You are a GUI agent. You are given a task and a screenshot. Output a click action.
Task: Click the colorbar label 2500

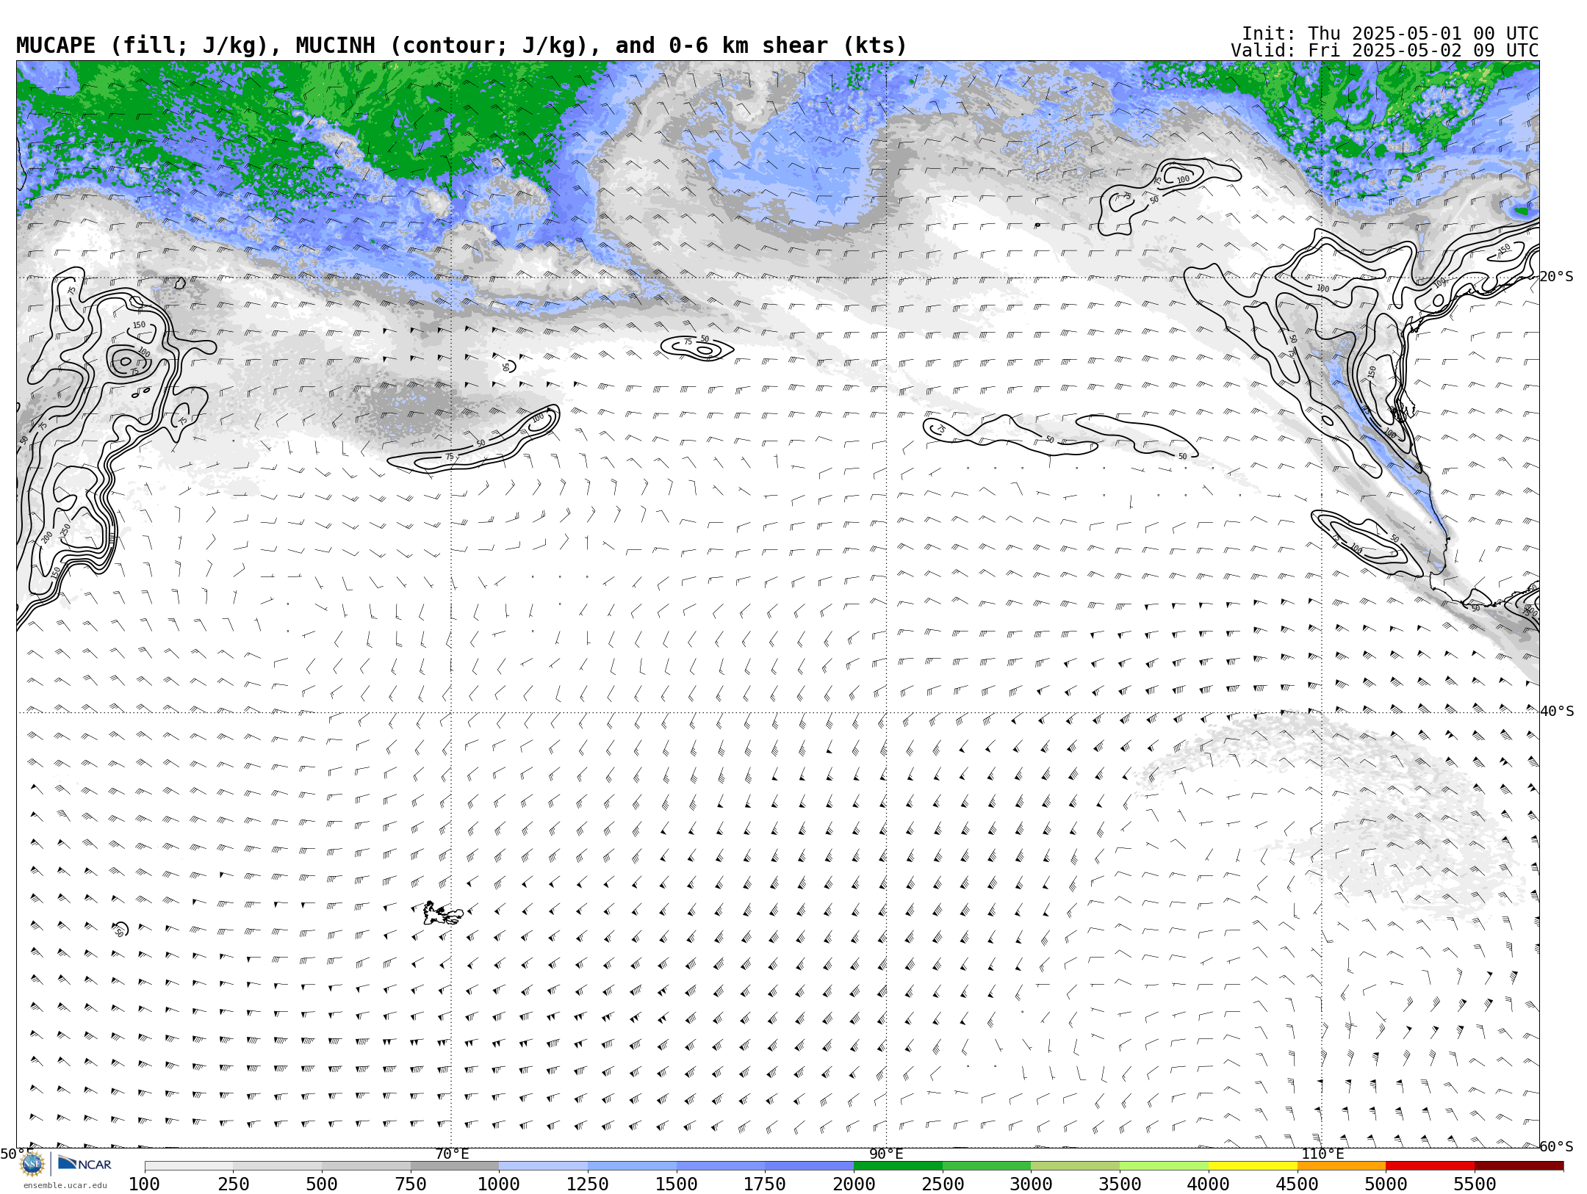pos(943,1184)
